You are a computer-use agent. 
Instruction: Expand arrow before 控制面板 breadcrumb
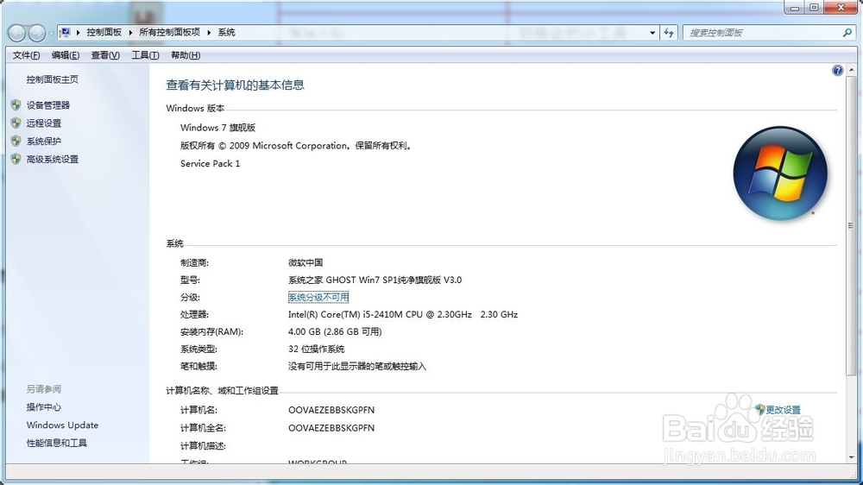pyautogui.click(x=79, y=33)
